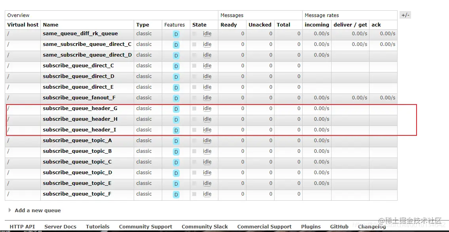Click the D badge in subscribe_queue_fanout_F row

pyautogui.click(x=176, y=99)
